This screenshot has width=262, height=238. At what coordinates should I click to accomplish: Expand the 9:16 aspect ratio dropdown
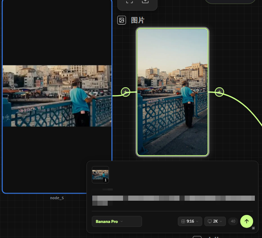pos(190,221)
